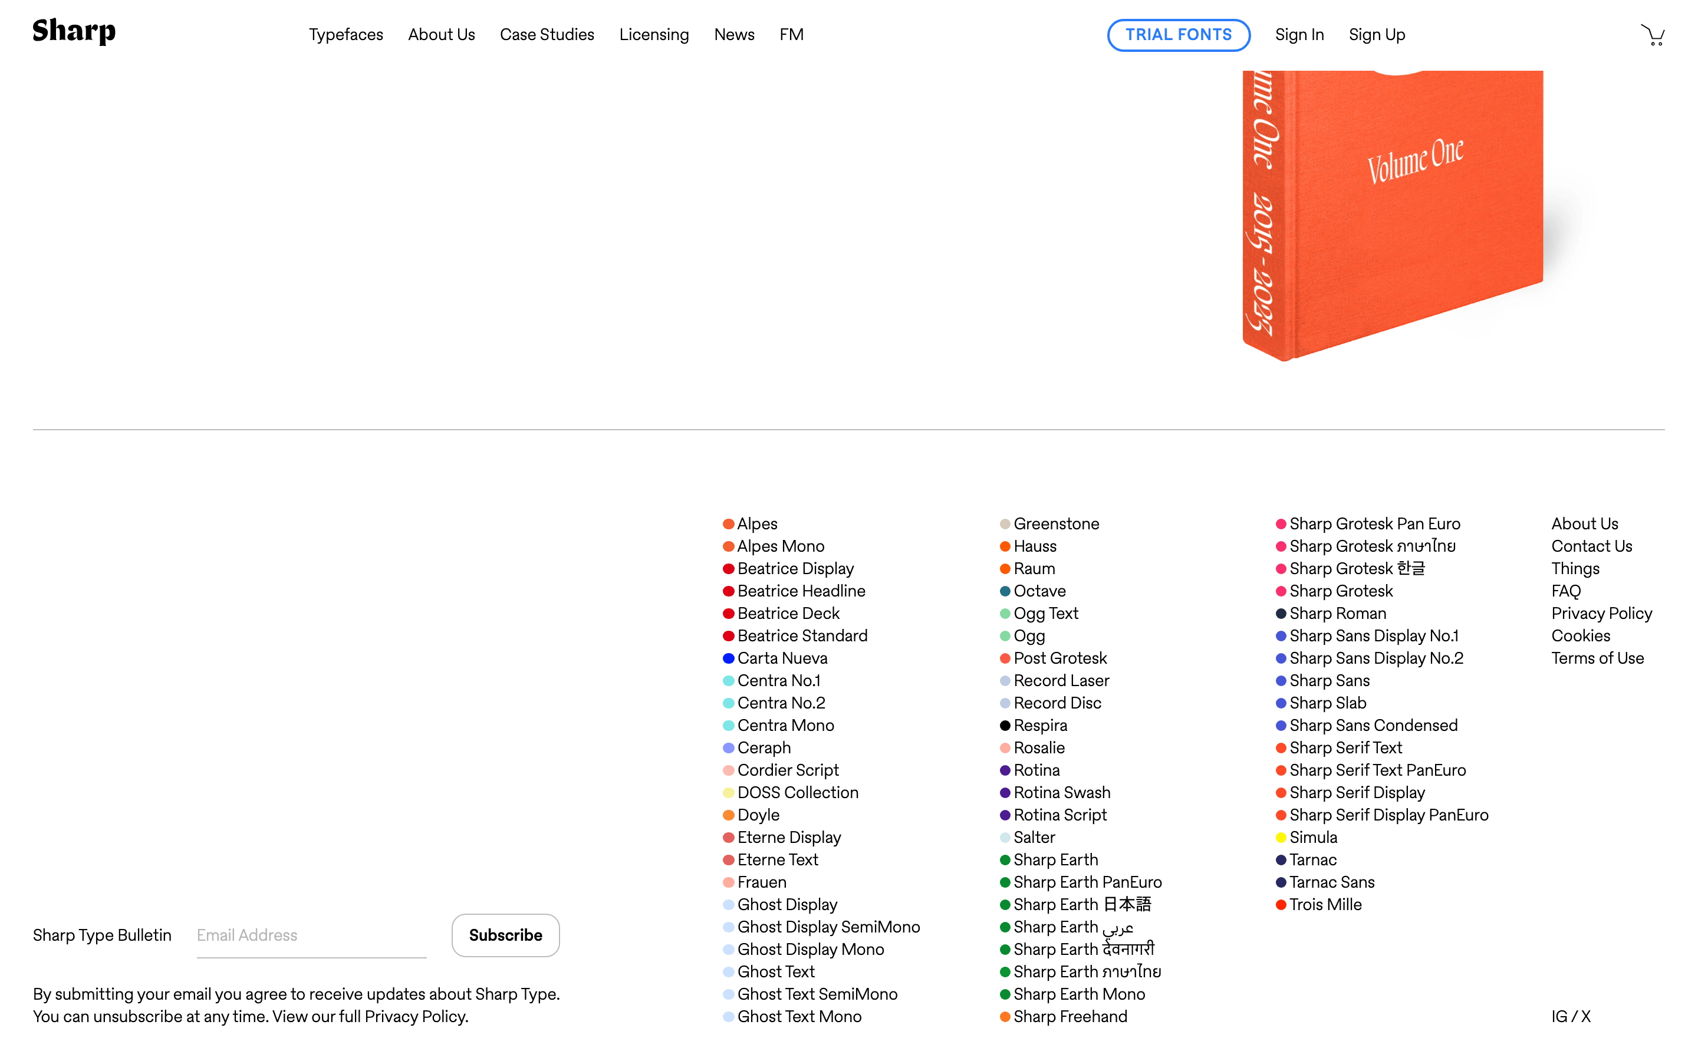Open Sharp Sans Display No.2 link
This screenshot has width=1698, height=1061.
pos(1376,658)
